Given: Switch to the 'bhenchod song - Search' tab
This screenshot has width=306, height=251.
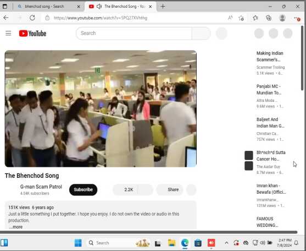Looking at the screenshot, I should (x=48, y=7).
